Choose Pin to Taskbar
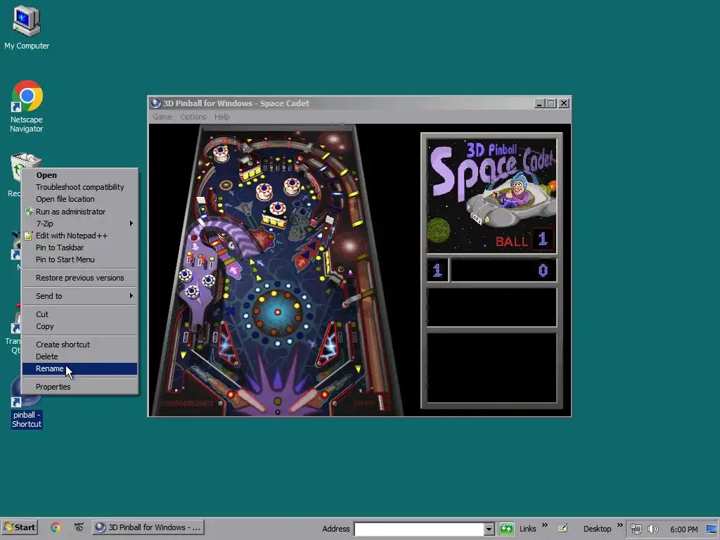The image size is (720, 540). (79, 247)
